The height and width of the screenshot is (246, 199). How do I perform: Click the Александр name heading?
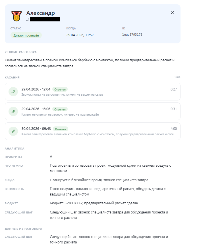pyautogui.click(x=41, y=13)
